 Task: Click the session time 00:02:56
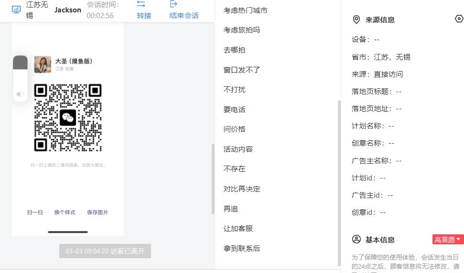click(x=100, y=16)
